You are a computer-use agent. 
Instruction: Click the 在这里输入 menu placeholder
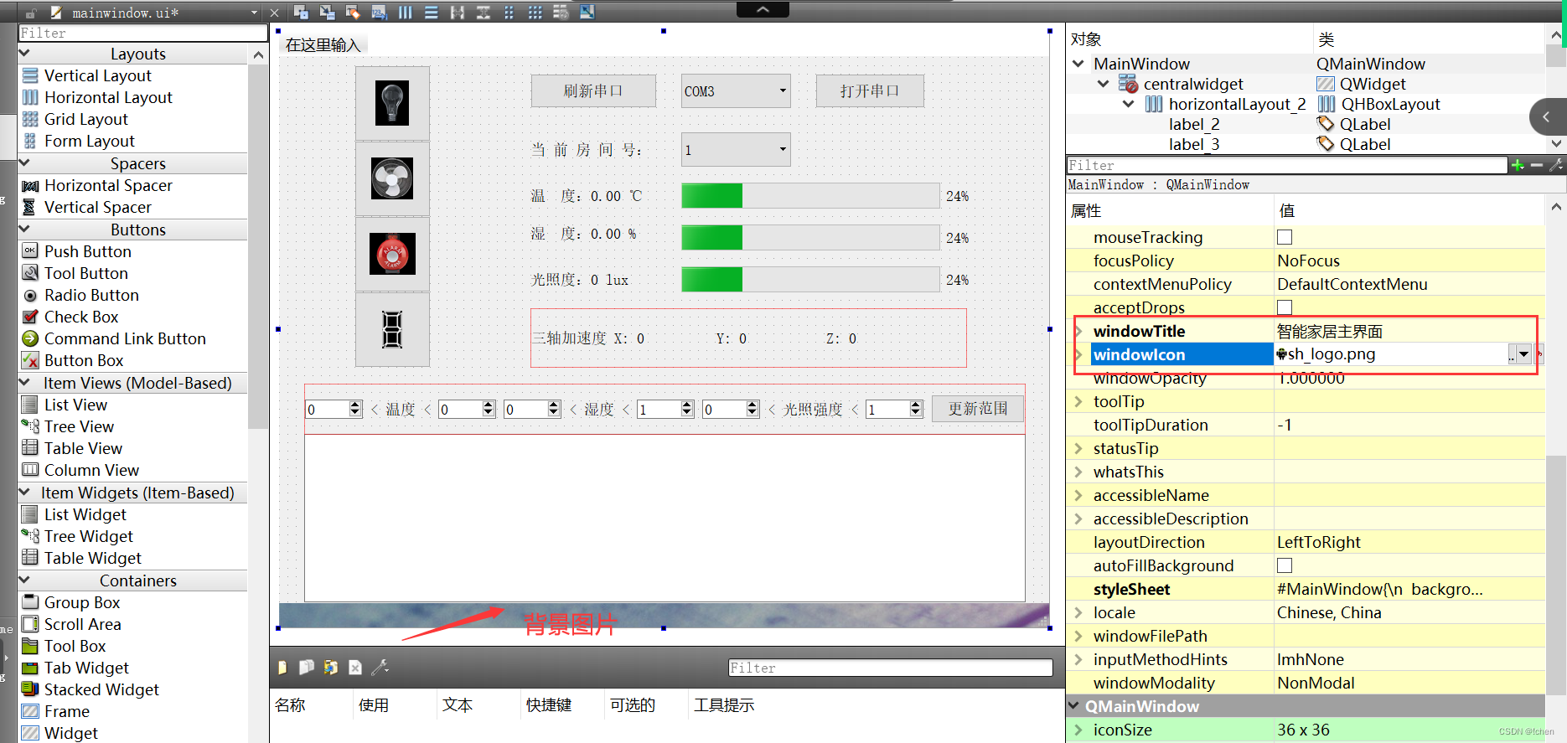[323, 45]
